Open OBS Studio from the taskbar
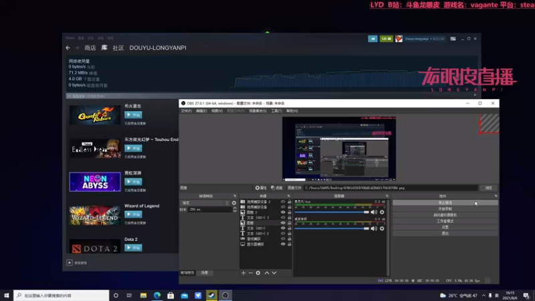This screenshot has height=301, width=535. (x=225, y=295)
